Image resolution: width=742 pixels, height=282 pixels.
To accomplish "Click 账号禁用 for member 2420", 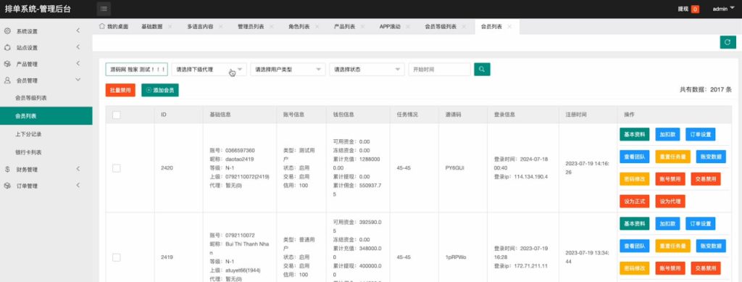I will (x=670, y=179).
